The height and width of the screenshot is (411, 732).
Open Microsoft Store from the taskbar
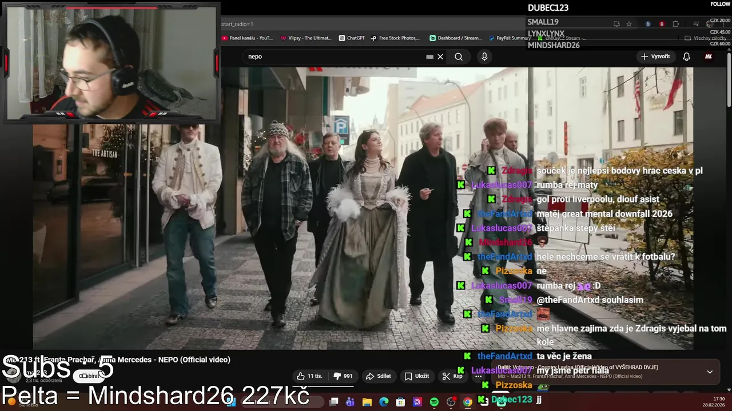click(401, 402)
